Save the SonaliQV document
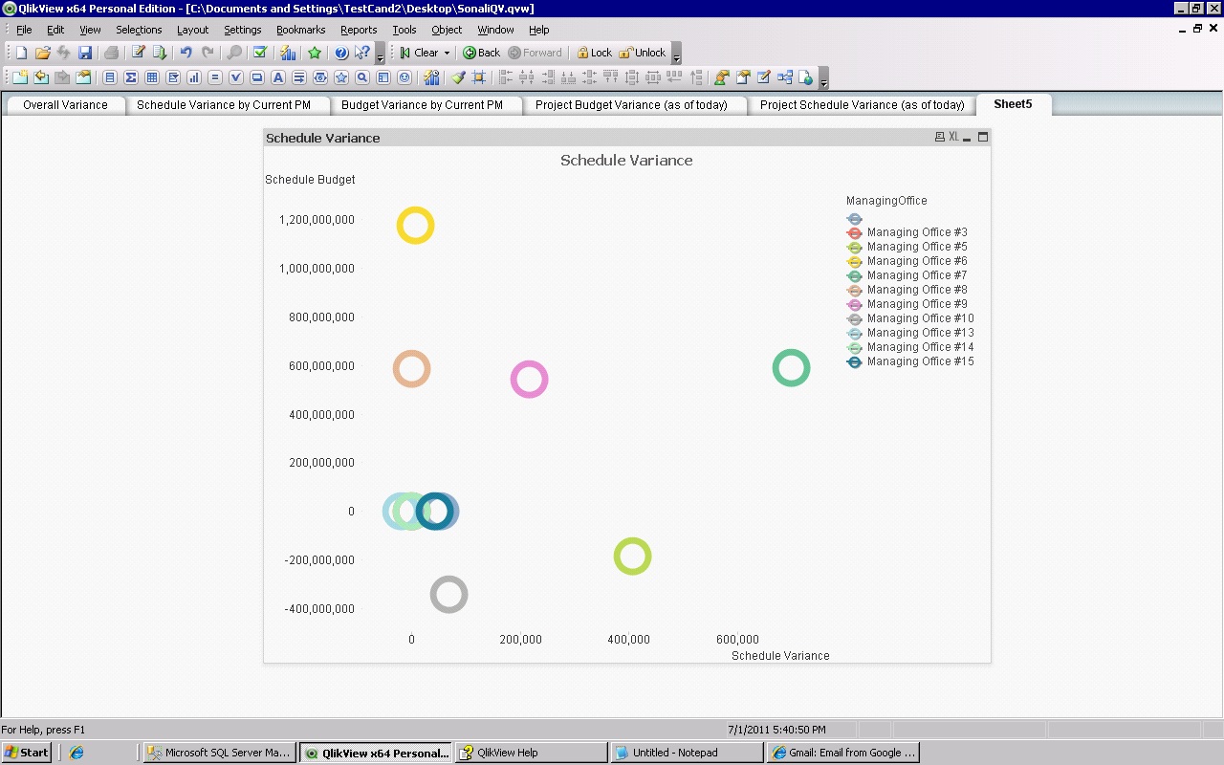This screenshot has width=1224, height=765. click(85, 53)
